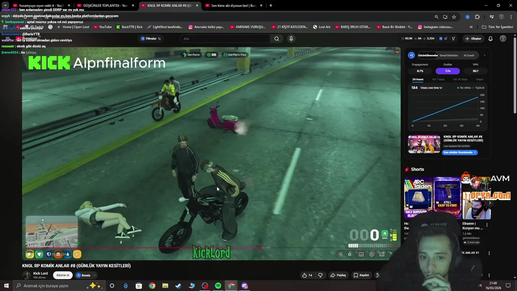Seek on the red video progress bar

211,248
